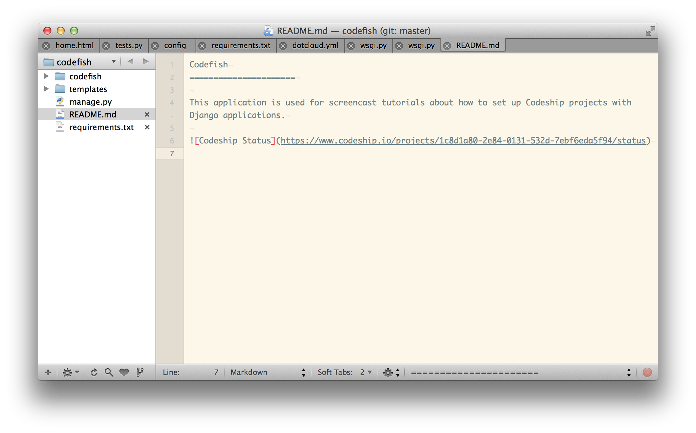Show favorites with the heart icon

pos(124,372)
